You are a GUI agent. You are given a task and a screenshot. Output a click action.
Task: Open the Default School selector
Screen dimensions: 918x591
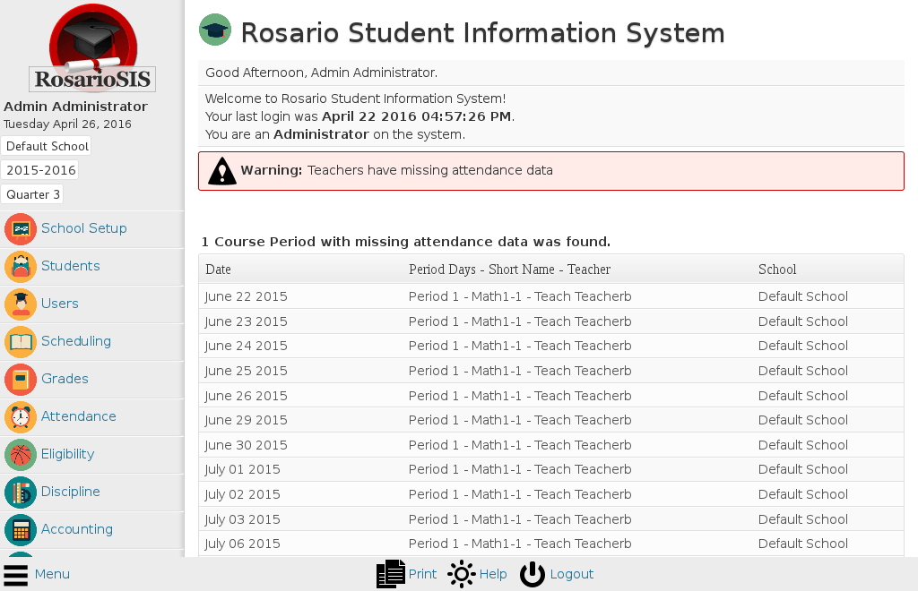[x=47, y=146]
